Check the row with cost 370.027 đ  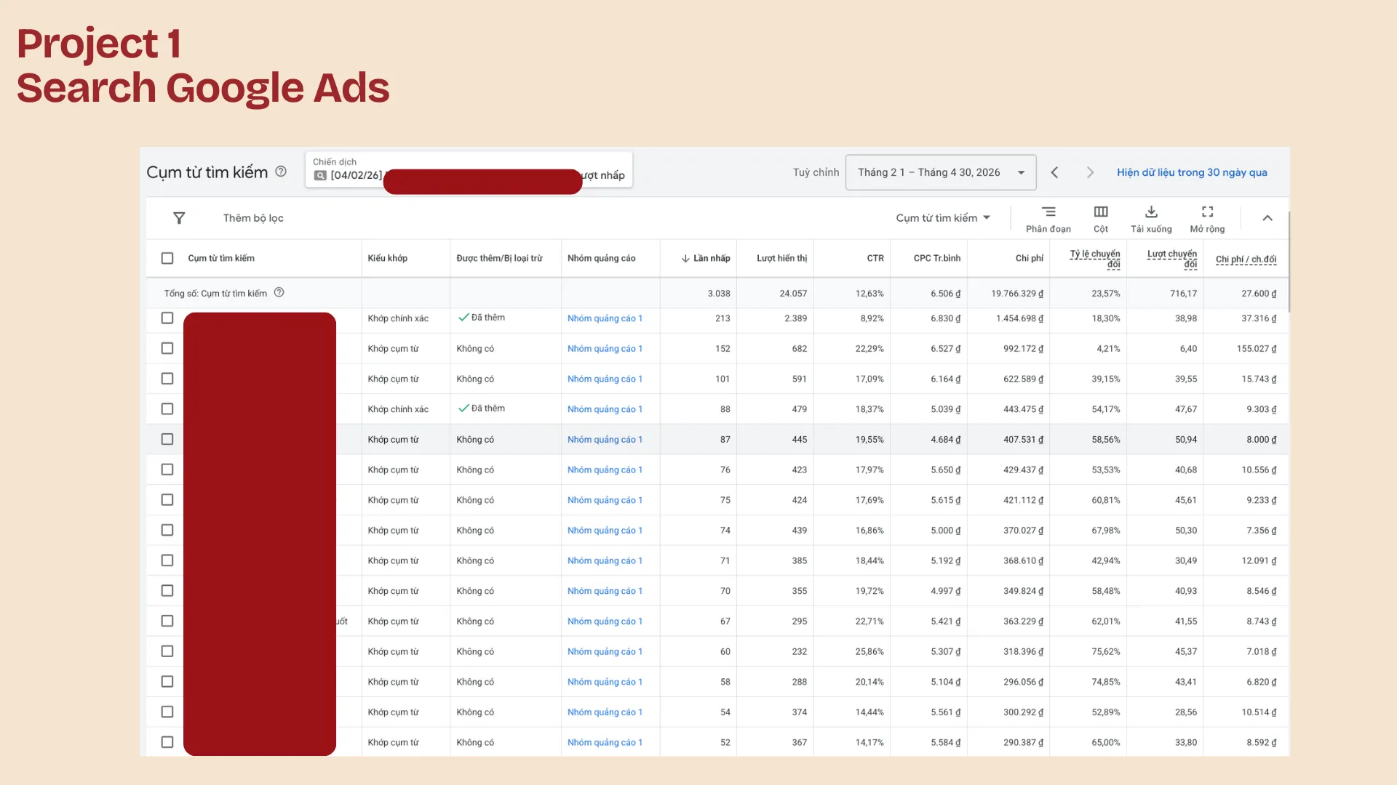[167, 531]
